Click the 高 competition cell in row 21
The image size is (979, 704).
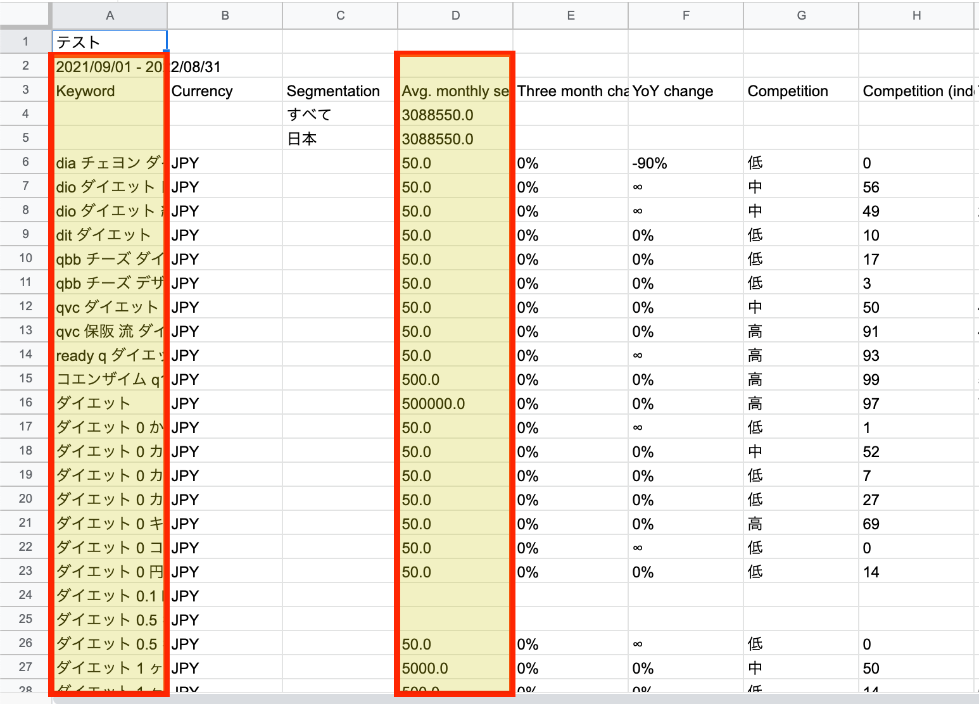pyautogui.click(x=801, y=524)
